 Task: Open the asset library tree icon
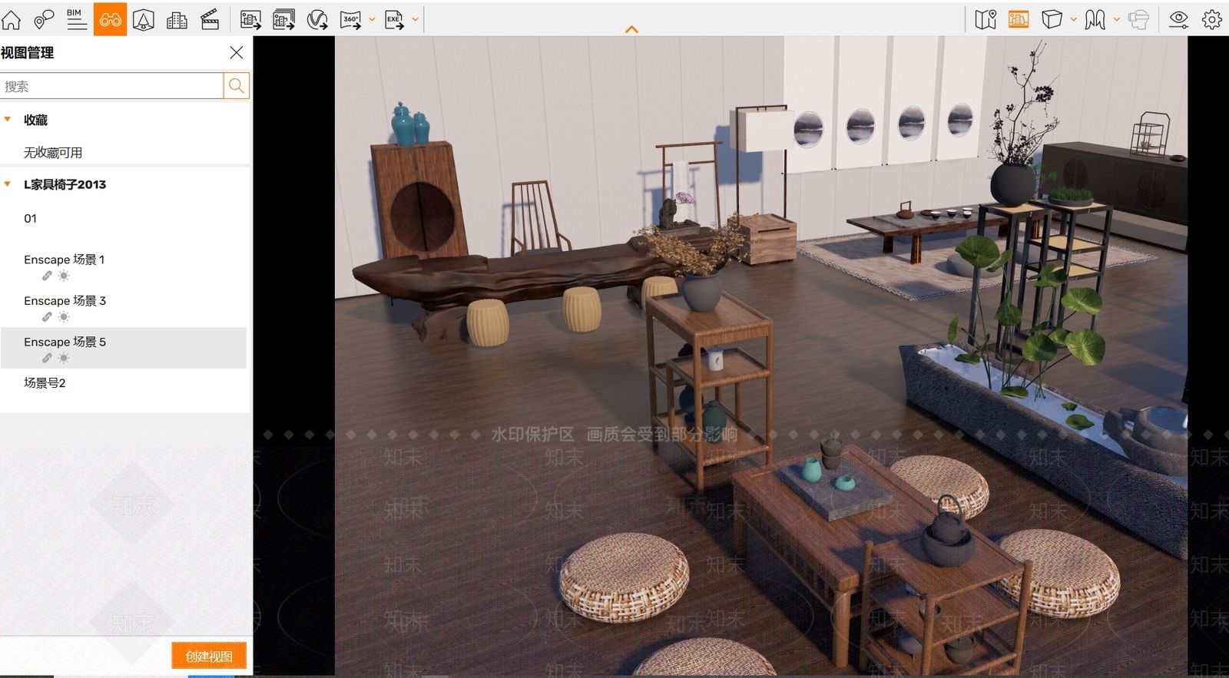[x=144, y=19]
